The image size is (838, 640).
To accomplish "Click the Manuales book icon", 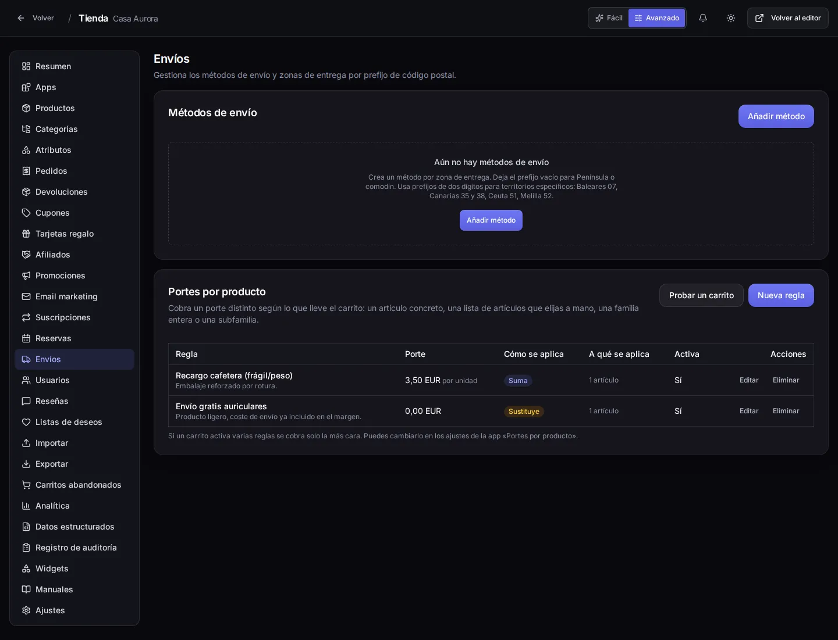I will [26, 589].
